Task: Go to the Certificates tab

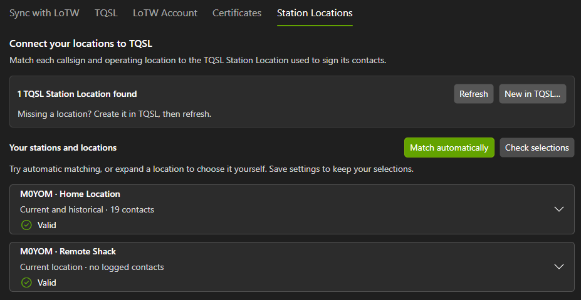Action: click(237, 13)
